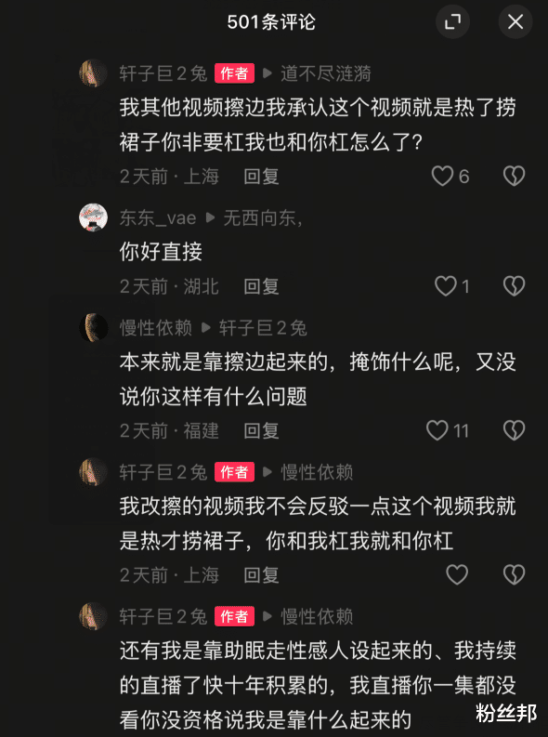
Task: Dislike the comment by 东东_vae
Action: tap(514, 285)
